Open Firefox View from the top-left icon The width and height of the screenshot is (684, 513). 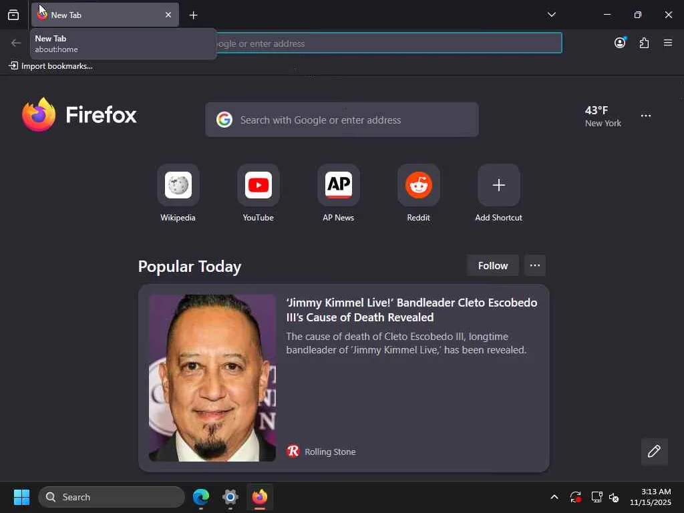(13, 15)
